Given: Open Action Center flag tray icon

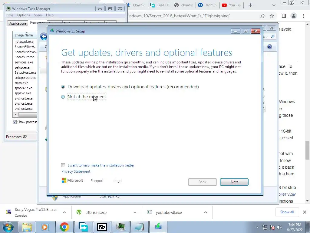Looking at the screenshot, I should [272, 227].
